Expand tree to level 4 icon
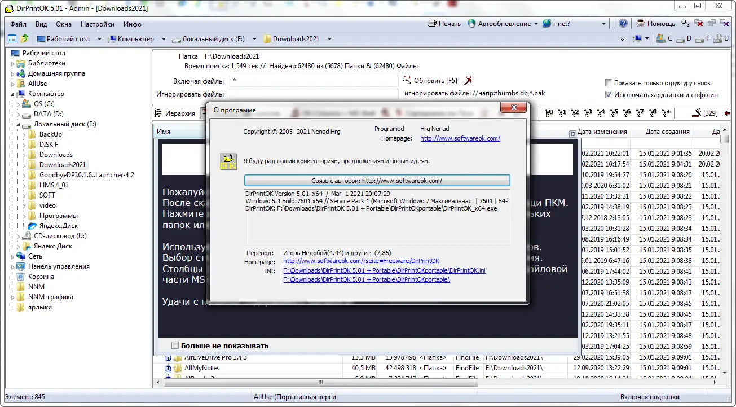The image size is (736, 407). tap(601, 113)
